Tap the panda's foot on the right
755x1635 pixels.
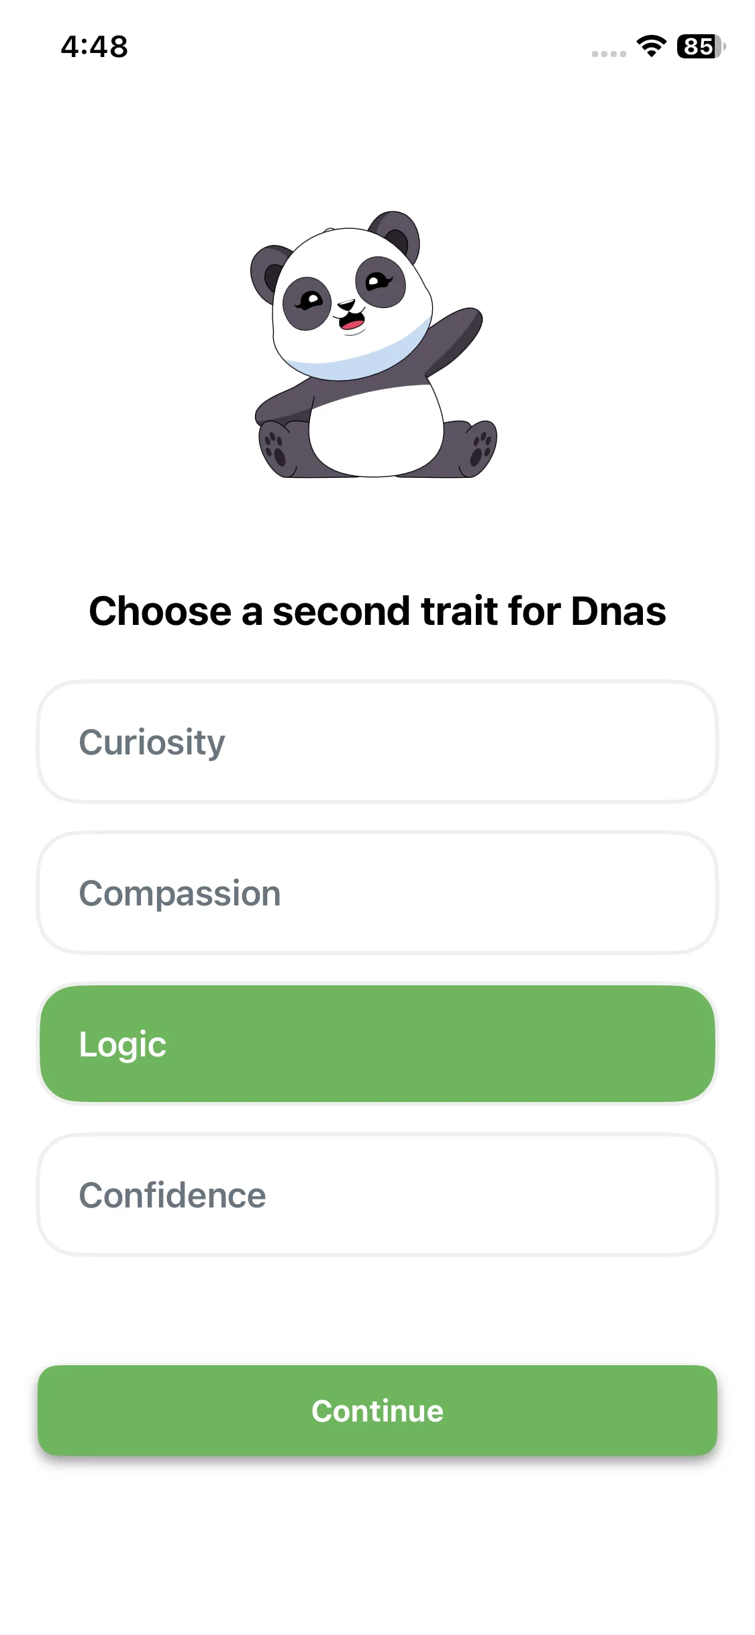[481, 448]
